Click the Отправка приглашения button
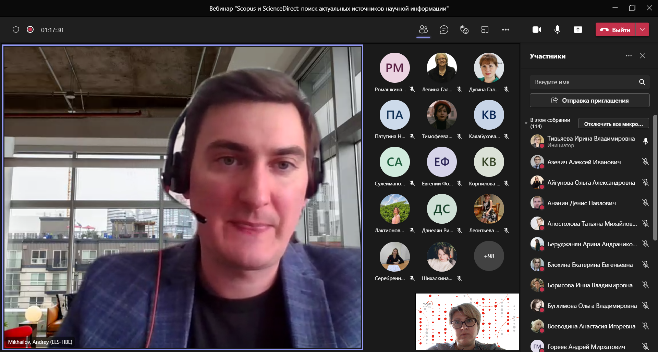The height and width of the screenshot is (352, 658). tap(589, 100)
